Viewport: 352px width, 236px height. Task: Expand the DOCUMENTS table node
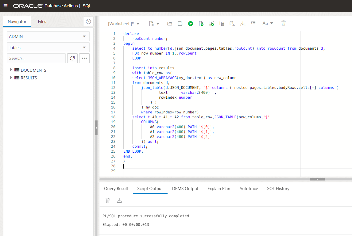11,70
